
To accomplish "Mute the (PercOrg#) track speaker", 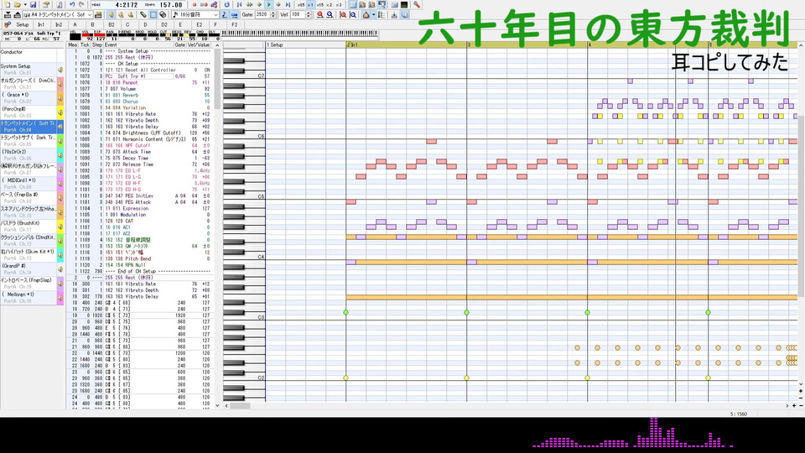I will tap(60, 112).
